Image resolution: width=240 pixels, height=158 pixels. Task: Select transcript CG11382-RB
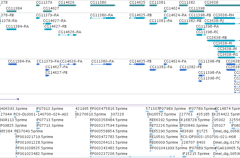(x=190, y=21)
